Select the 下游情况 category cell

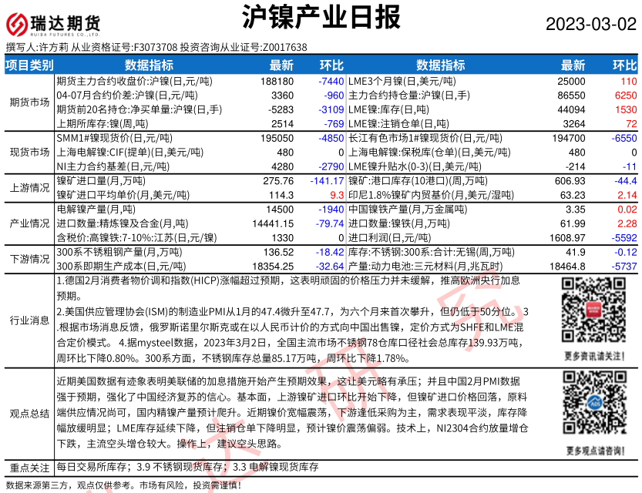[x=29, y=258]
